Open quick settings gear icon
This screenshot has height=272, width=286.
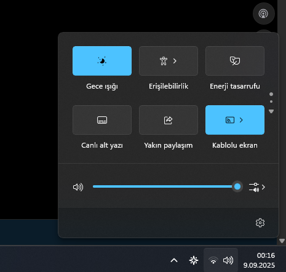pyautogui.click(x=260, y=223)
